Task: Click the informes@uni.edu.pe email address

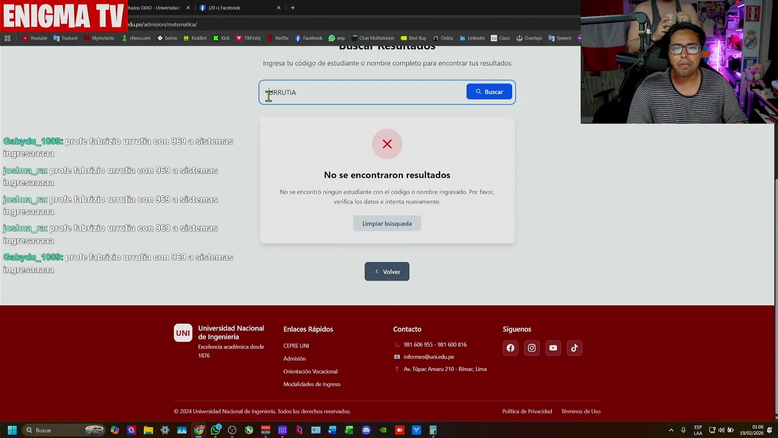Action: pos(429,356)
